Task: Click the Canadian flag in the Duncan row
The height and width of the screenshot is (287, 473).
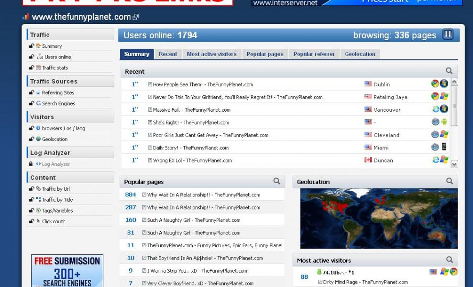Action: pos(368,160)
